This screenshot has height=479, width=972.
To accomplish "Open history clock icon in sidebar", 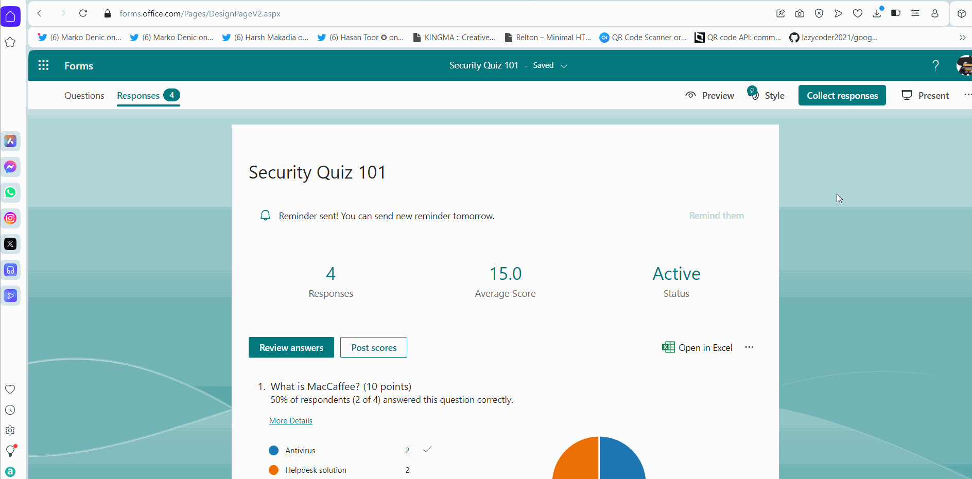I will click(10, 410).
